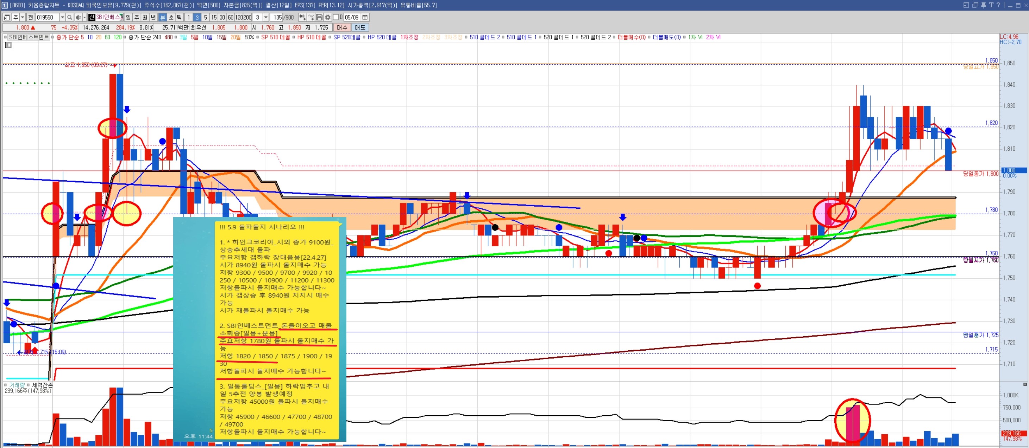Open the minute interval value dropdown
Screen dimensions: 1029x448
click(266, 18)
